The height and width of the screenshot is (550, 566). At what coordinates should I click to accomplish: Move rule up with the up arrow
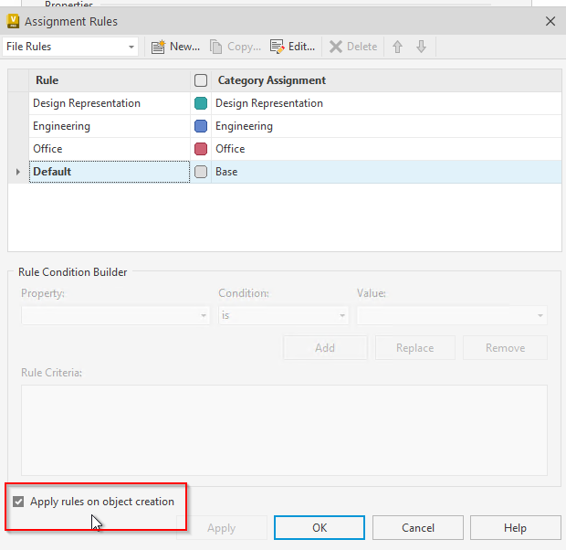[x=397, y=47]
